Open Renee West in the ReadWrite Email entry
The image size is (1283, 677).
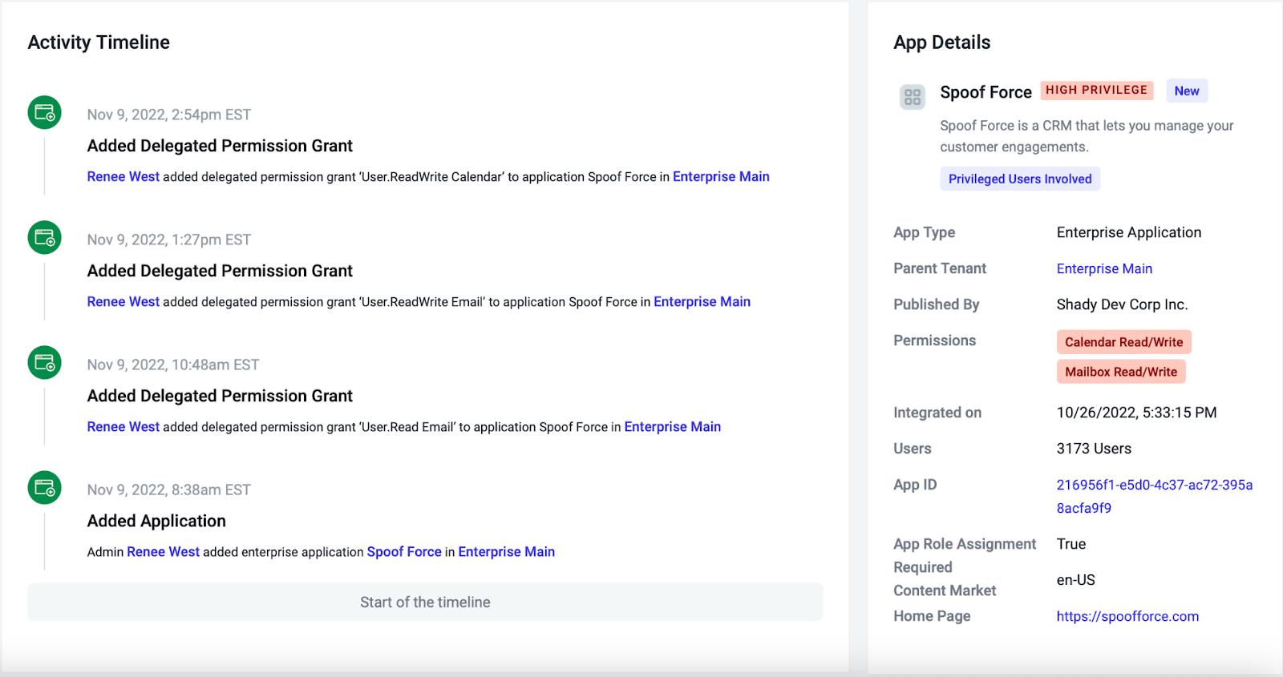[123, 301]
